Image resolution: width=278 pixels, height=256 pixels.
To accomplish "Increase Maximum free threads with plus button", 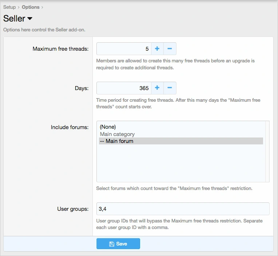I will pyautogui.click(x=157, y=49).
